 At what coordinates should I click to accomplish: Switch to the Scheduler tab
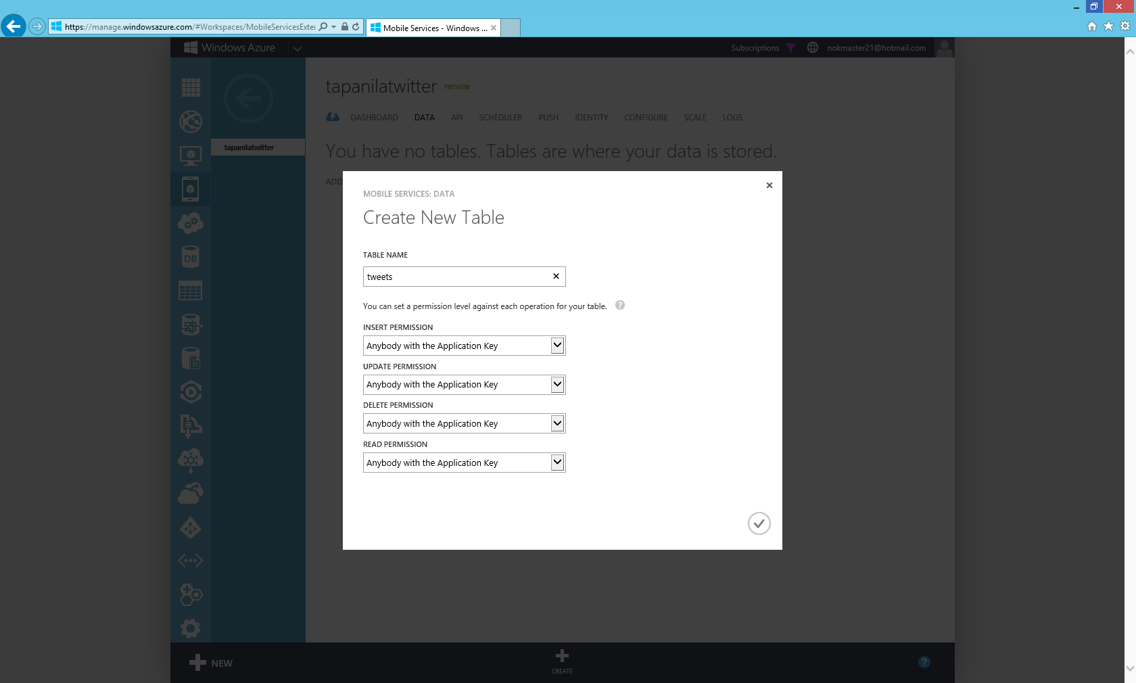pyautogui.click(x=500, y=118)
